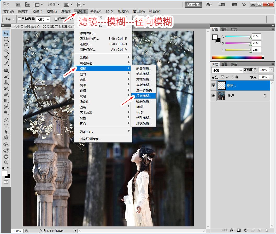Screen dimensions: 276x234
Task: Select the Horizontal Type tool
Action: (x=6, y=125)
